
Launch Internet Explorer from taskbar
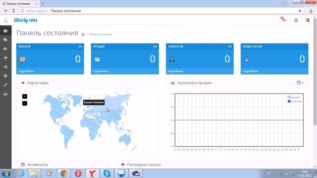click(21, 174)
